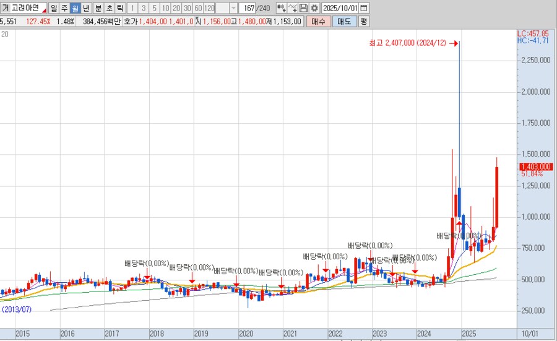Viewport: 557px width, 341px height.
Task: Select the minute (분) chart type
Action: point(98,8)
